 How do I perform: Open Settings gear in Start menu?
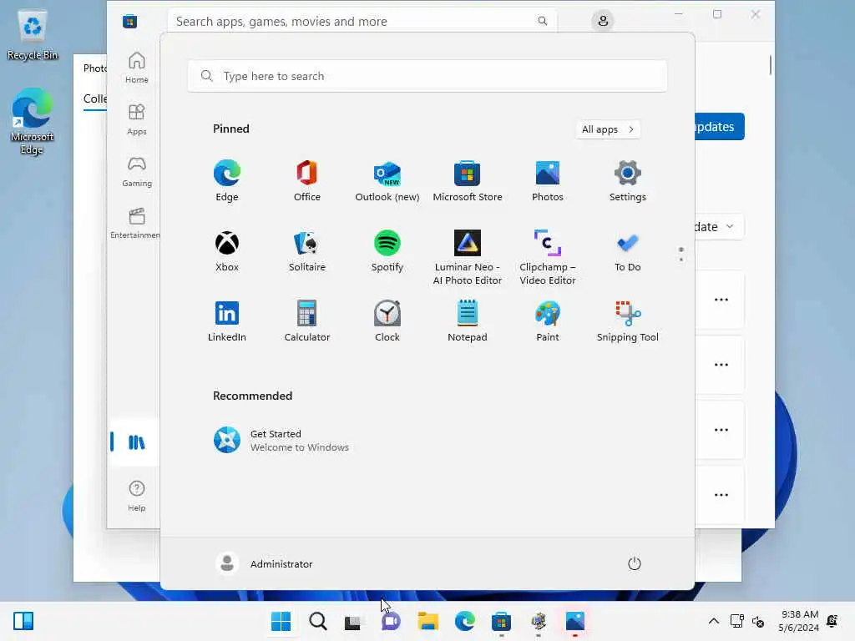(628, 181)
